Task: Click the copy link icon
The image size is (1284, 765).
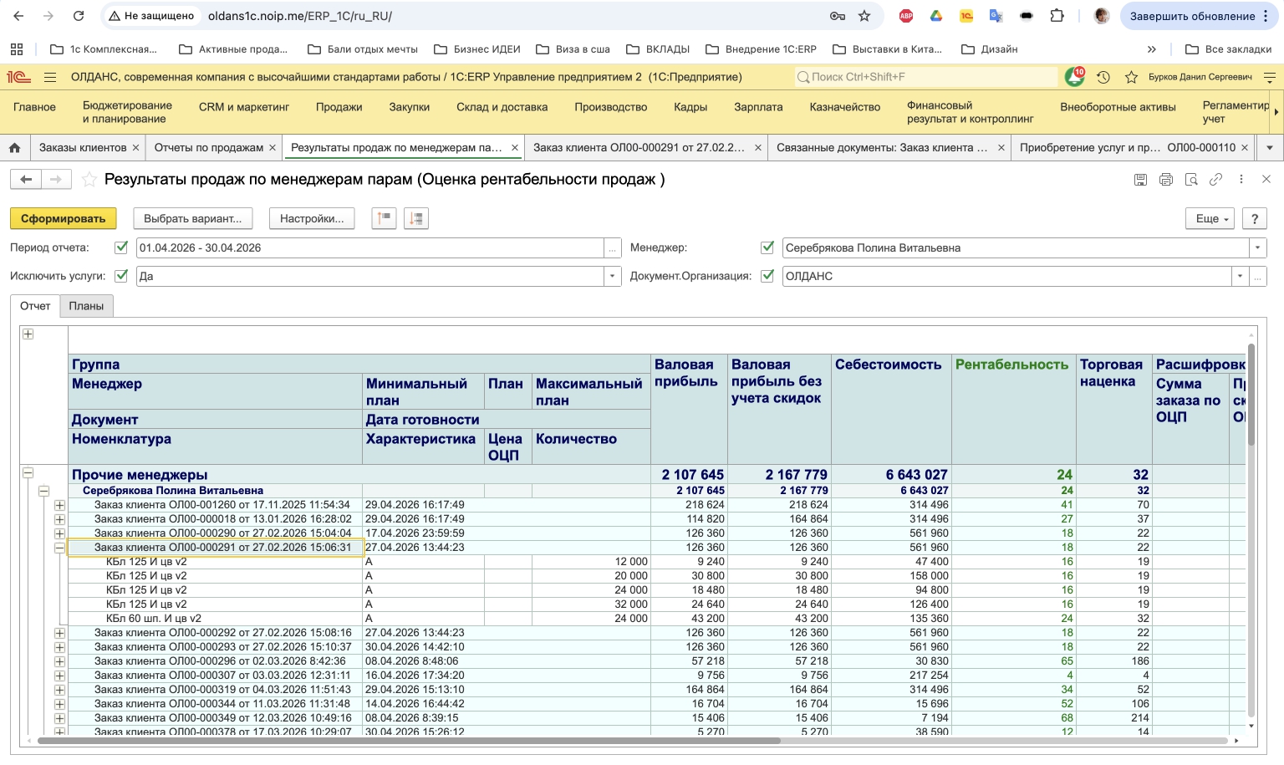Action: point(1216,180)
